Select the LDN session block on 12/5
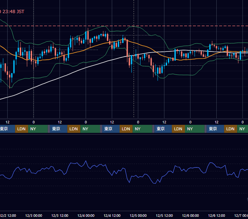 click(x=178, y=129)
